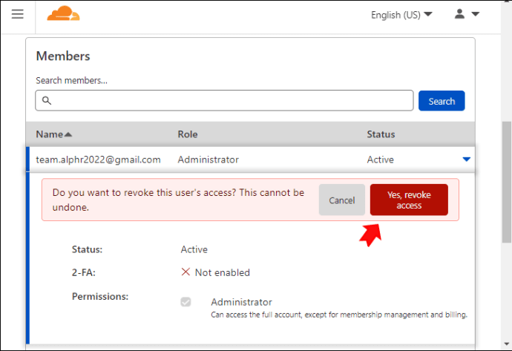This screenshot has width=512, height=351.
Task: Click the Administrator role cell
Action: [208, 160]
